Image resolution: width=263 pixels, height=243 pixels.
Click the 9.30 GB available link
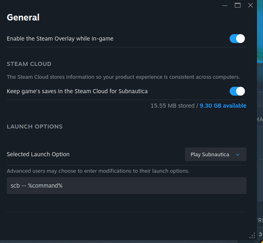click(x=223, y=106)
